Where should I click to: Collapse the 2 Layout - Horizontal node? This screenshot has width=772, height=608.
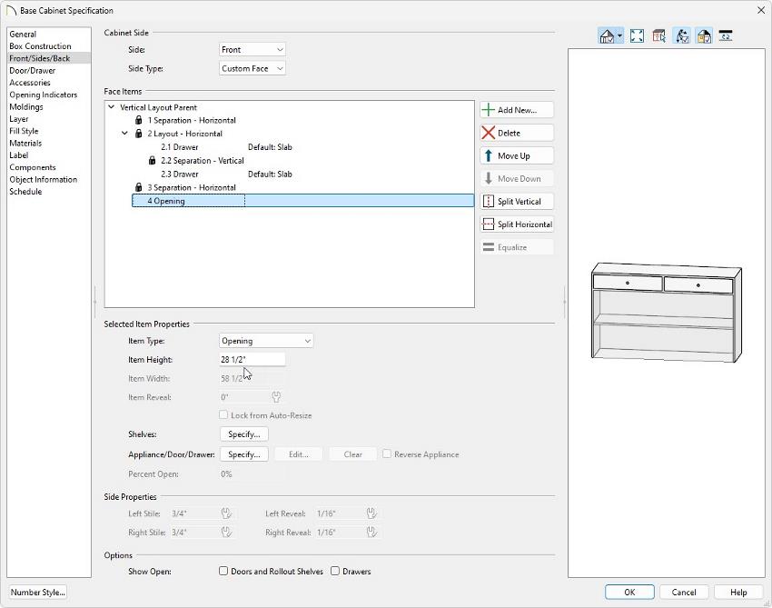[125, 134]
